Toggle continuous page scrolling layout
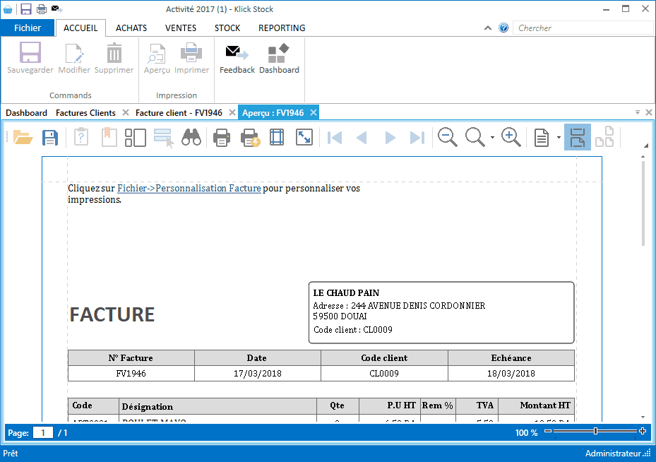The height and width of the screenshot is (462, 656). click(577, 137)
